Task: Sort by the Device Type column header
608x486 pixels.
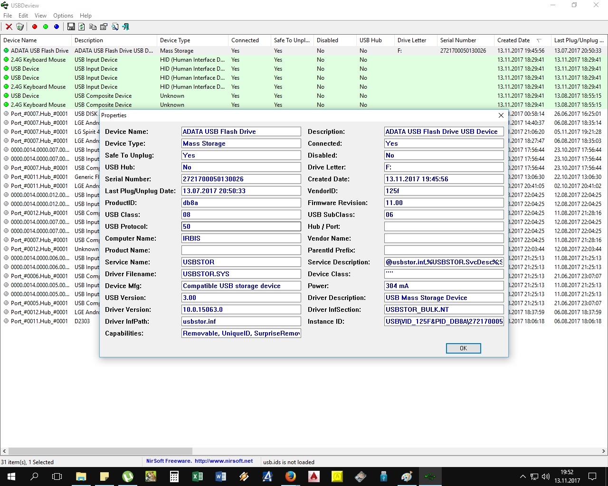Action: (x=192, y=40)
